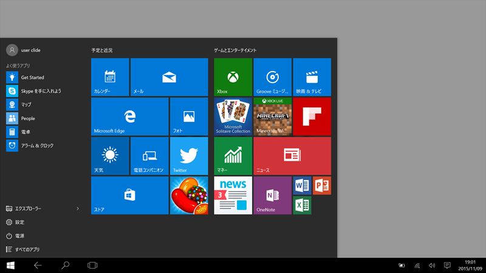
Task: Launch the Twitter tile
Action: point(189,156)
